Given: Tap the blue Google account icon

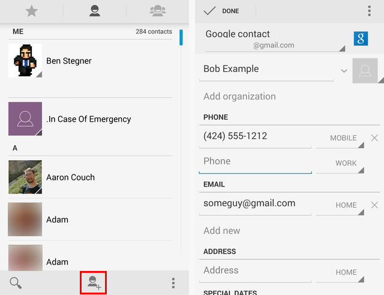Looking at the screenshot, I should [x=361, y=38].
